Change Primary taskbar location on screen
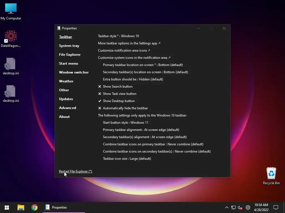Image resolution: width=285 pixels, height=213 pixels. point(143,65)
